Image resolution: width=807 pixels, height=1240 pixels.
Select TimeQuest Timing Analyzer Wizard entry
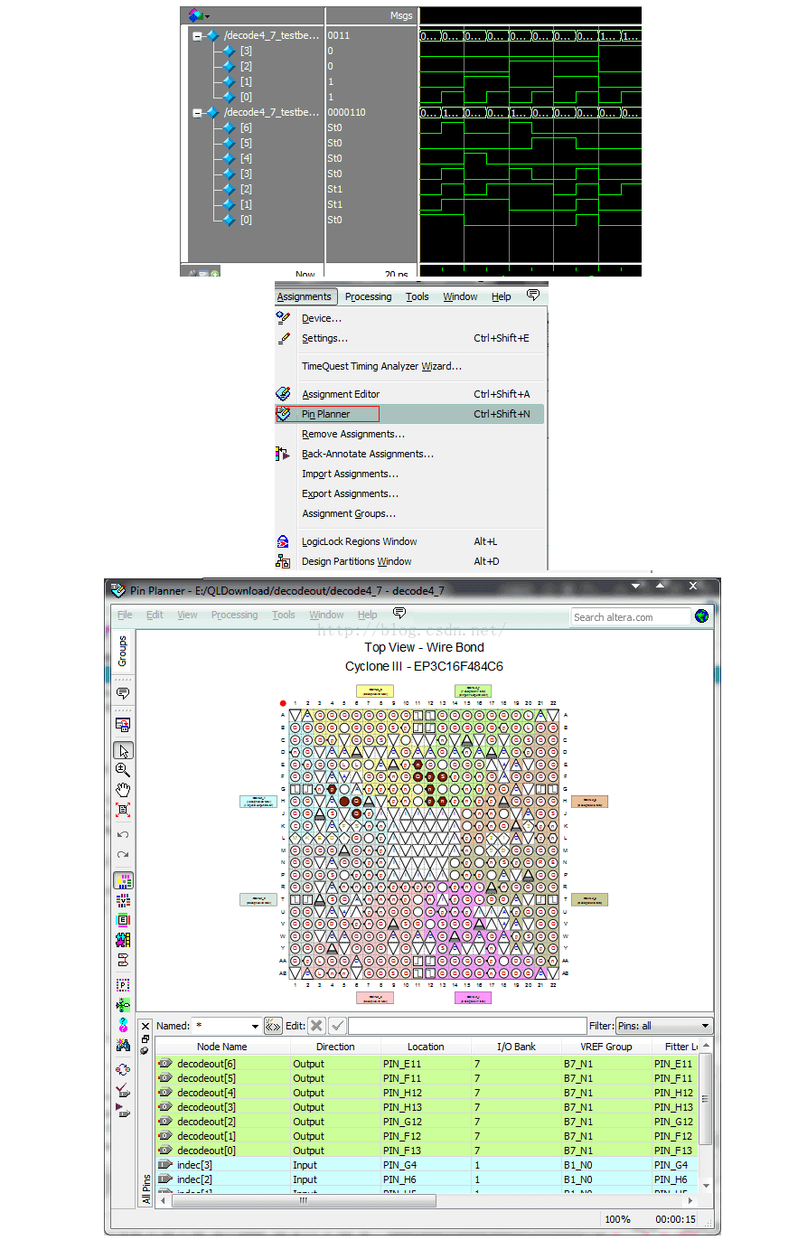coord(409,366)
